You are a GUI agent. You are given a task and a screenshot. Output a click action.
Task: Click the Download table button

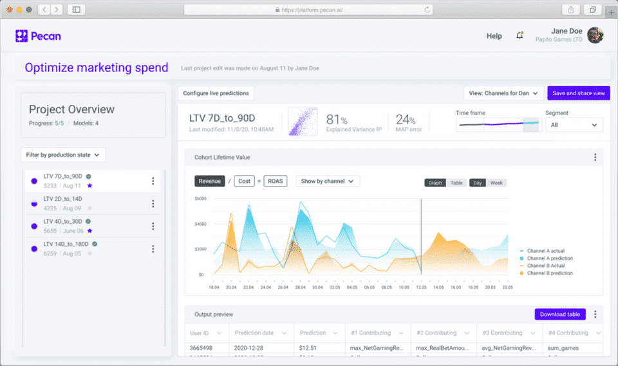(x=559, y=314)
